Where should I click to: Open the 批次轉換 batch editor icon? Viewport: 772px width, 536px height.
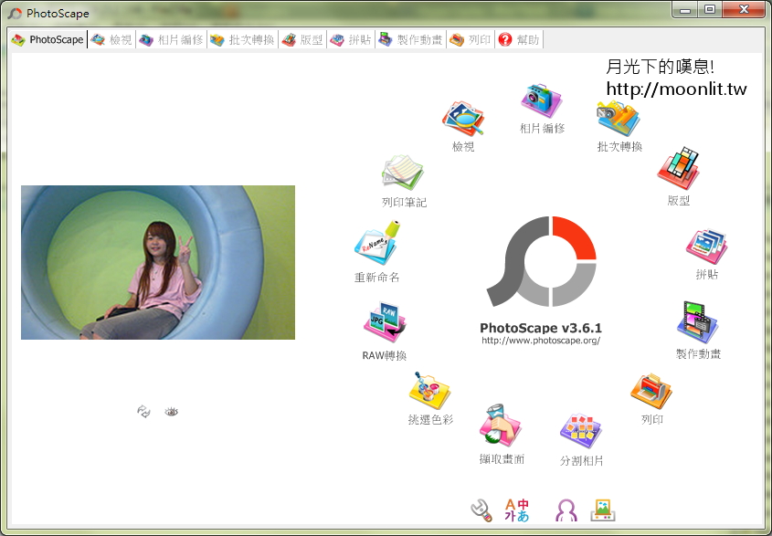click(619, 118)
